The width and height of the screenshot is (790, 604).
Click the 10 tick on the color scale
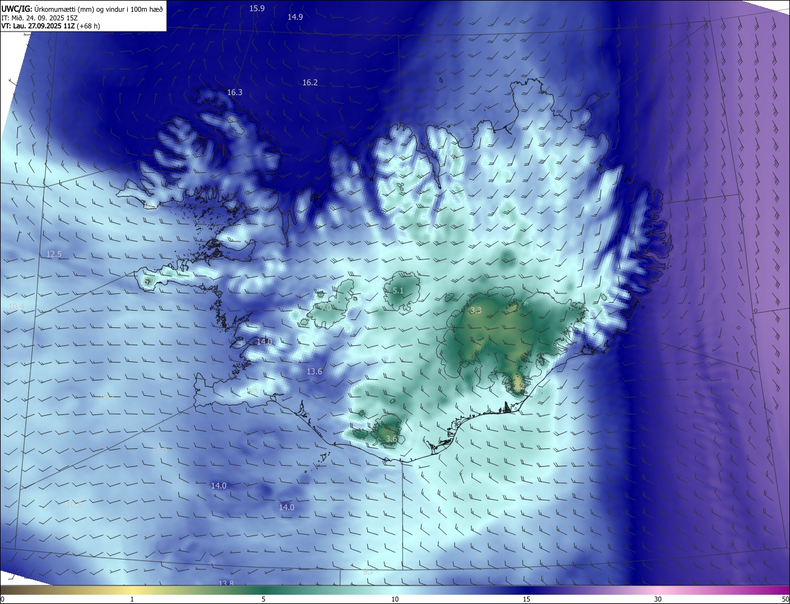(395, 599)
